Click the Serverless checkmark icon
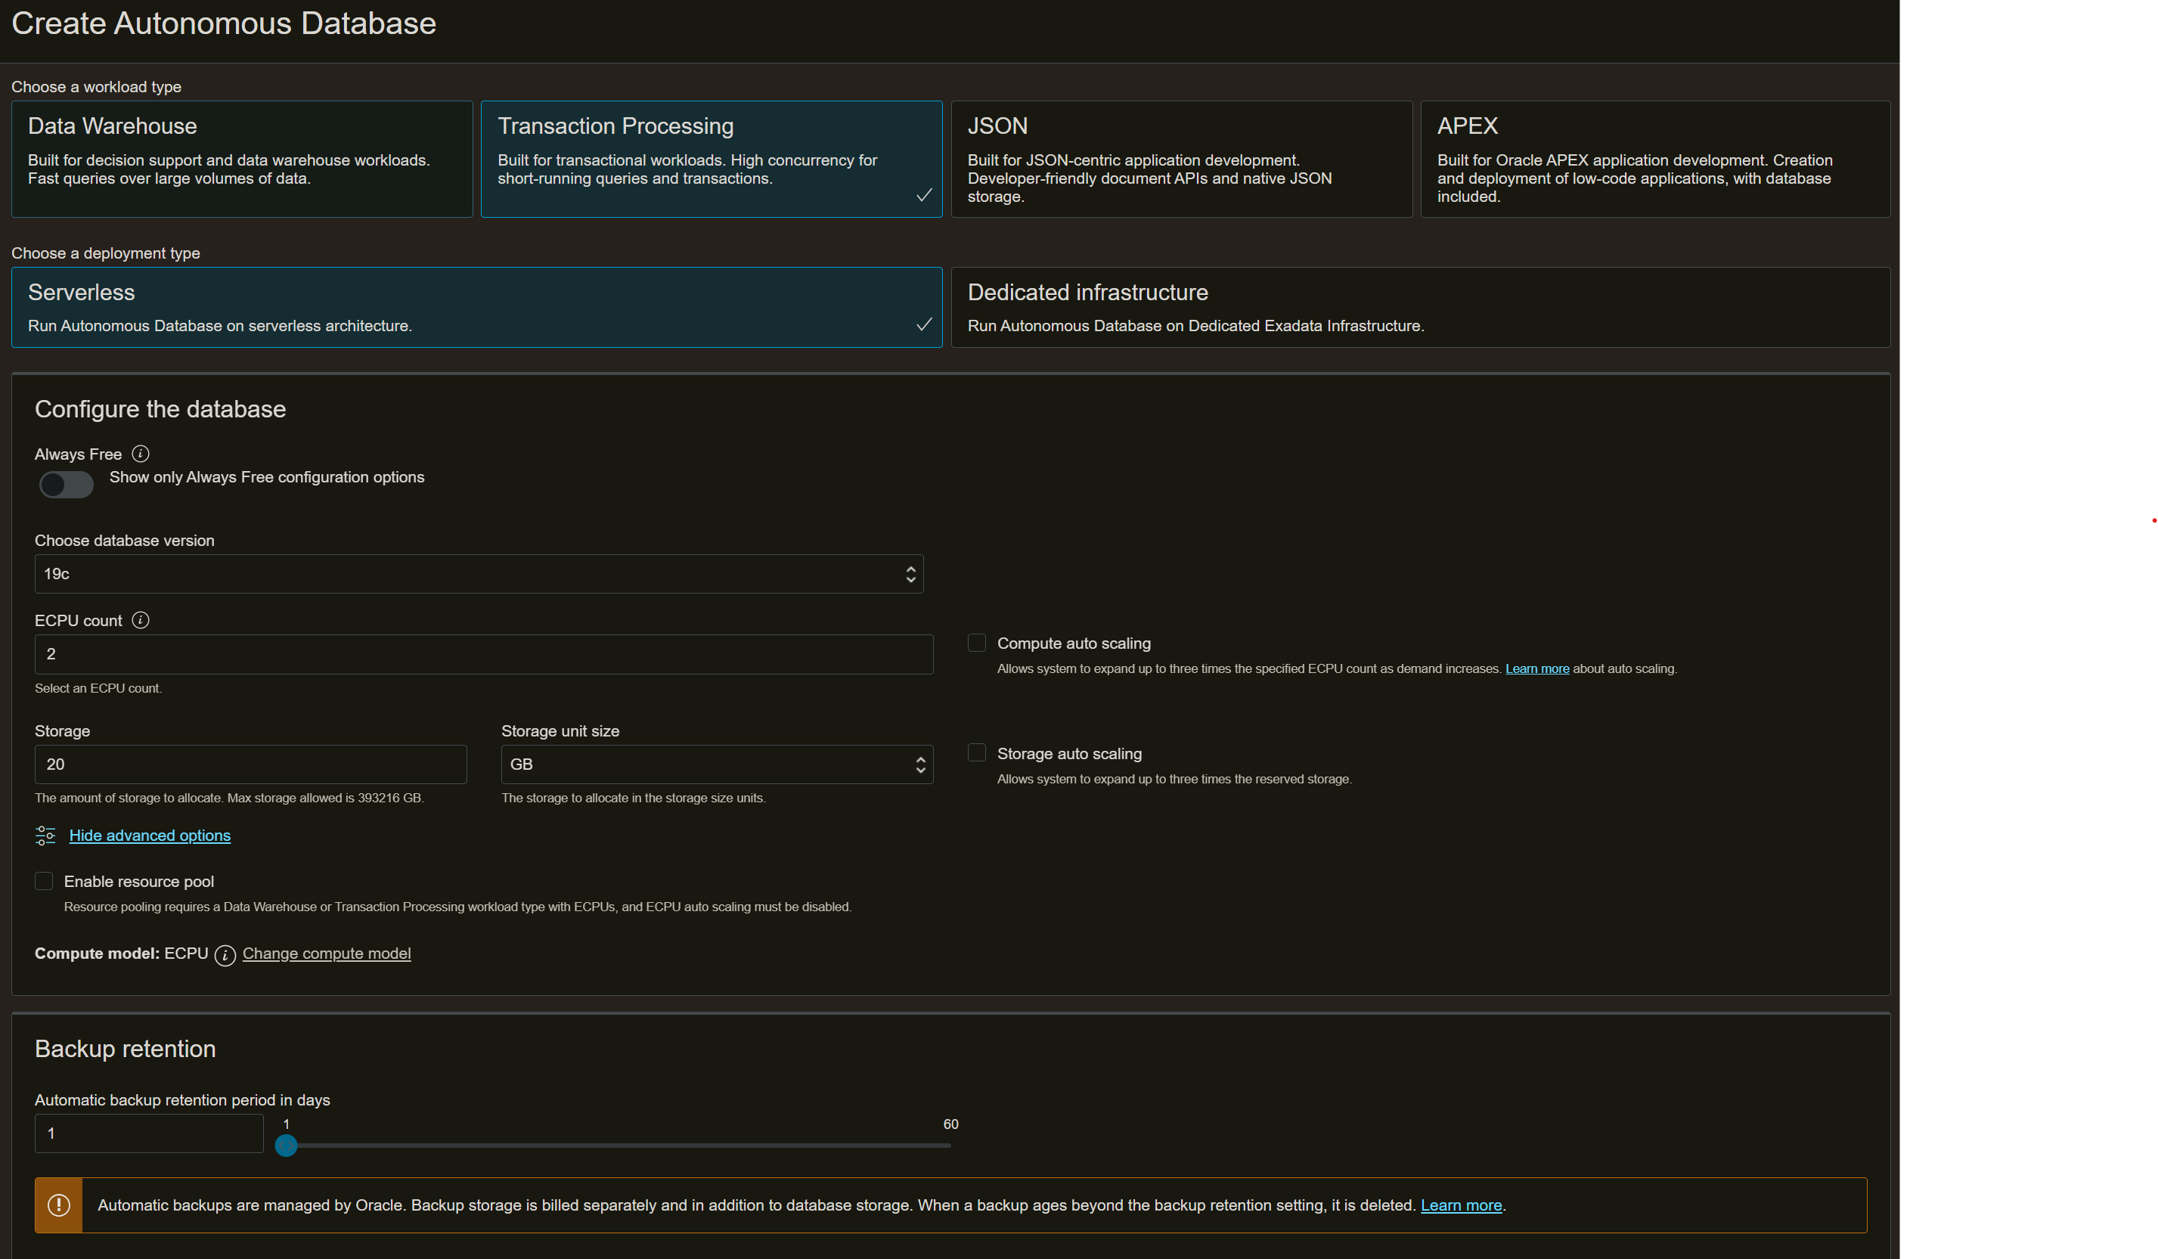 coord(924,324)
